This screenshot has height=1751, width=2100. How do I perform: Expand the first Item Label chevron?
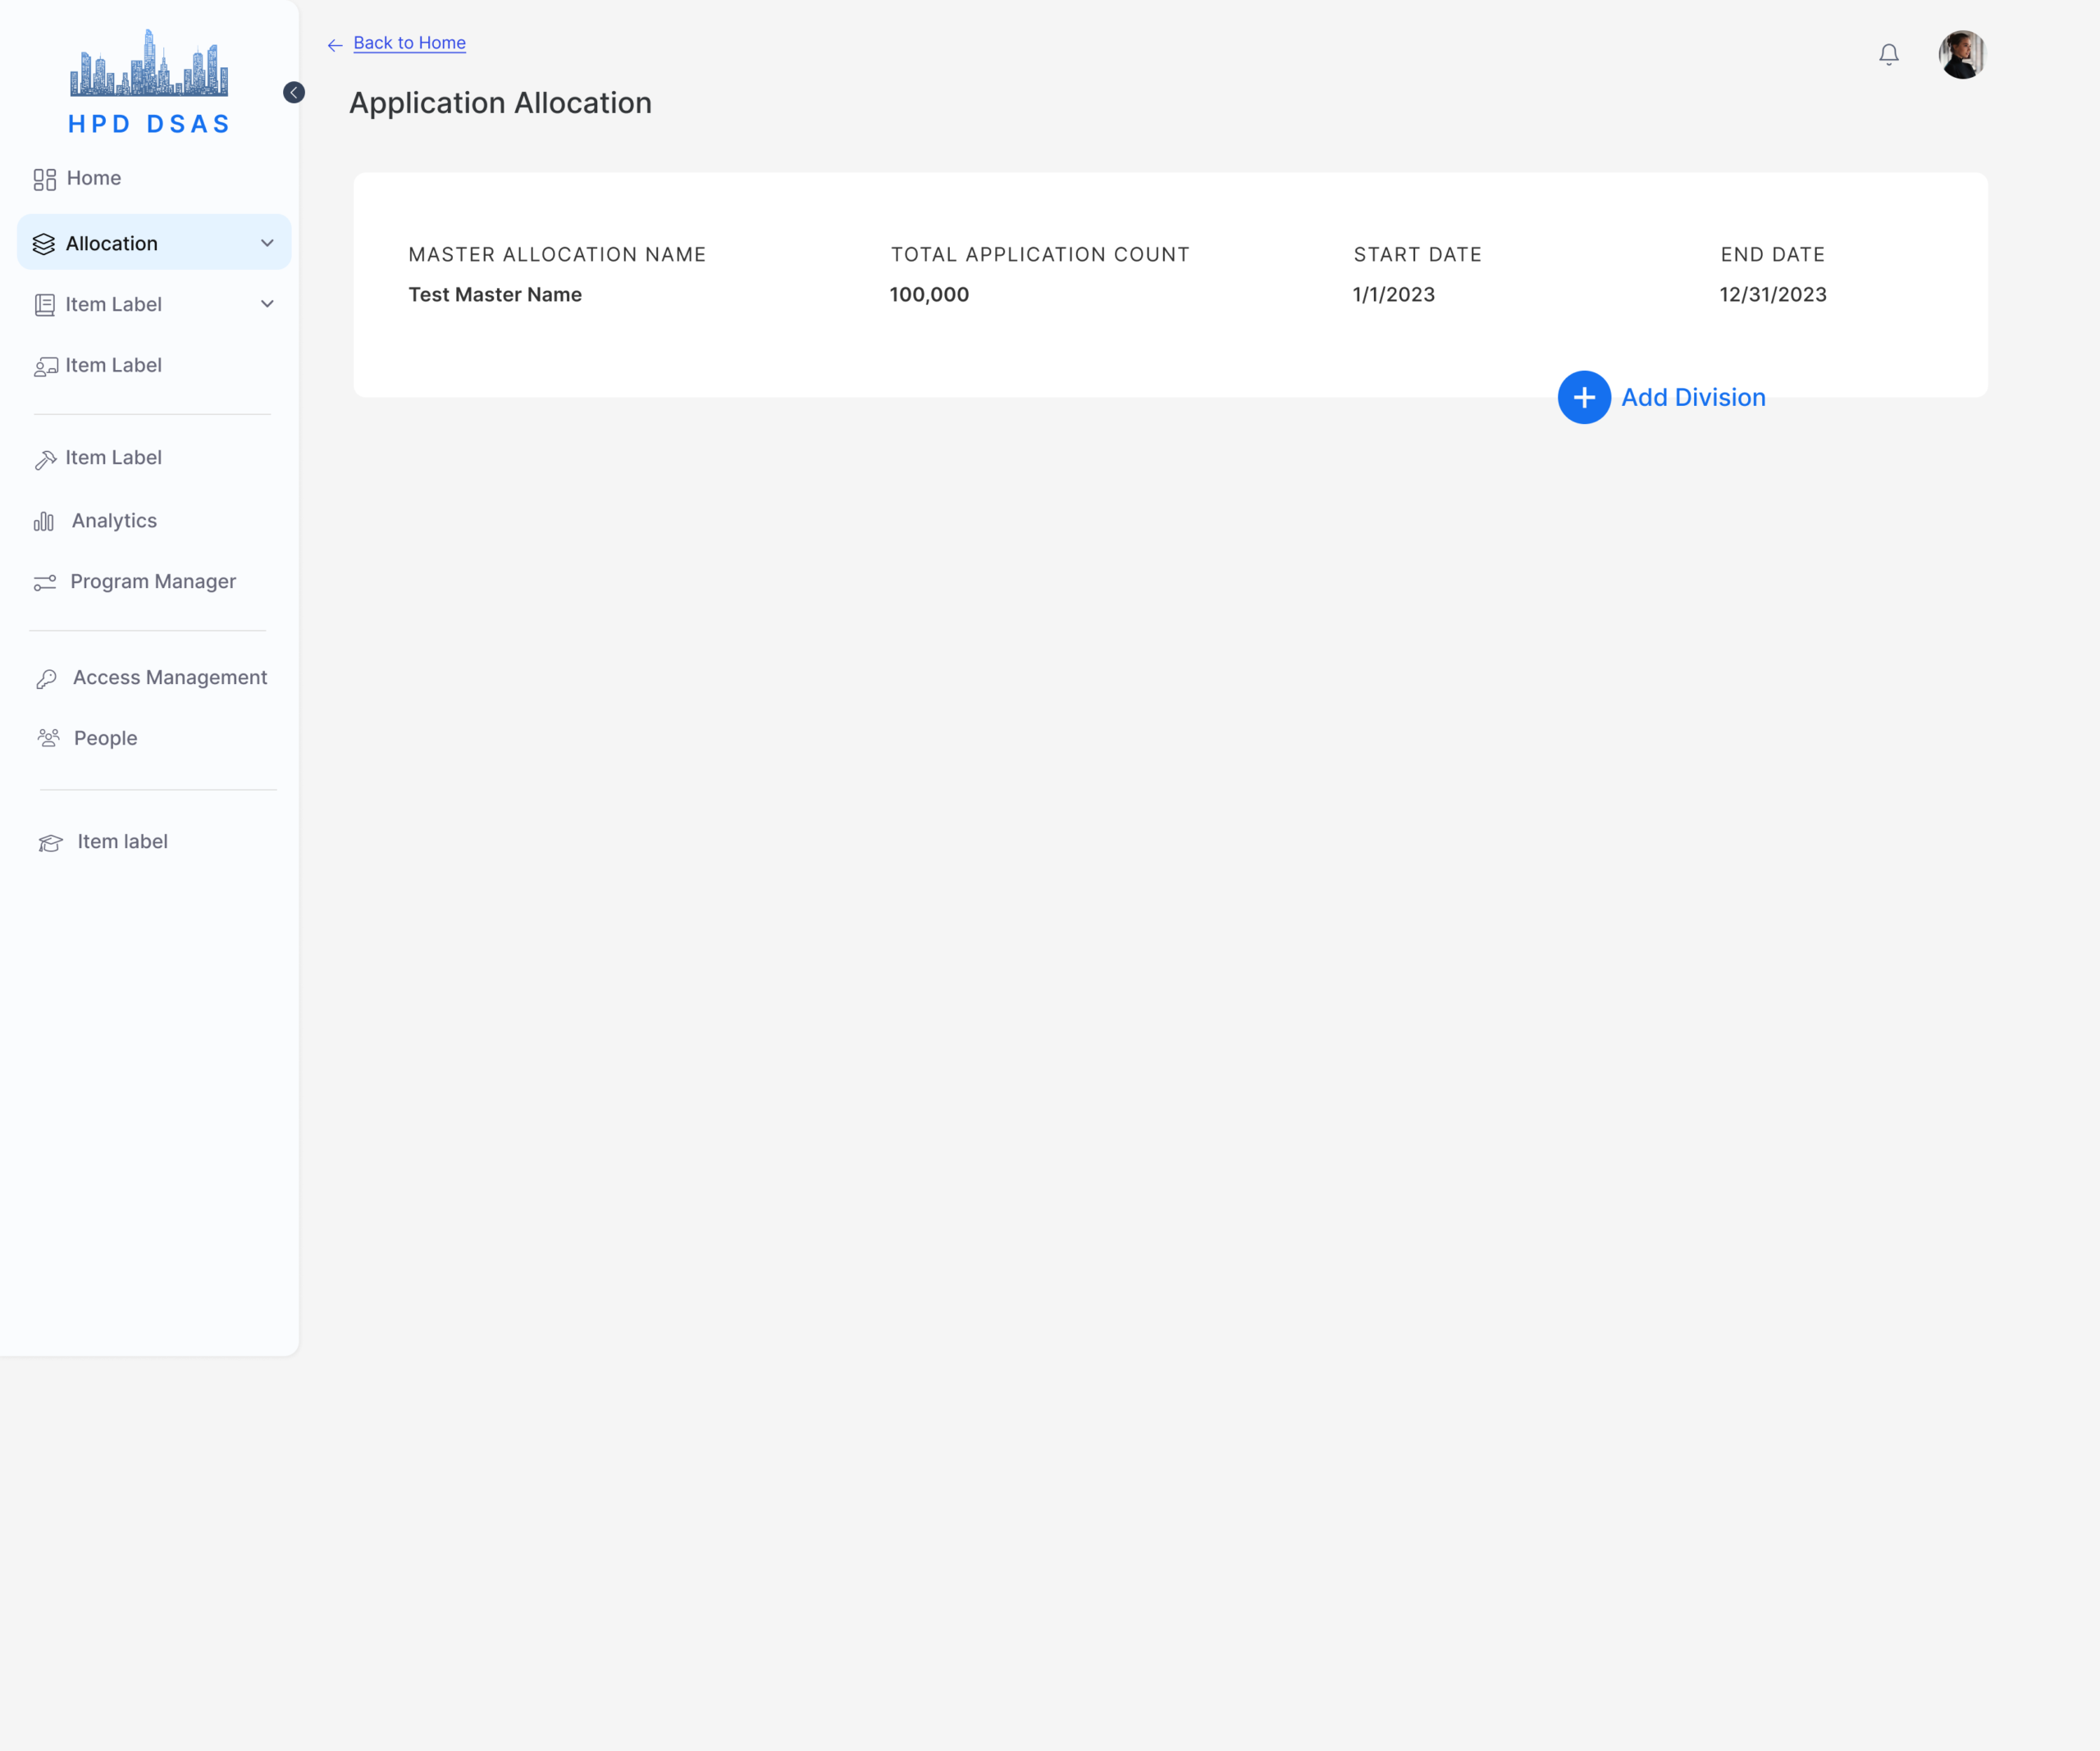tap(267, 304)
